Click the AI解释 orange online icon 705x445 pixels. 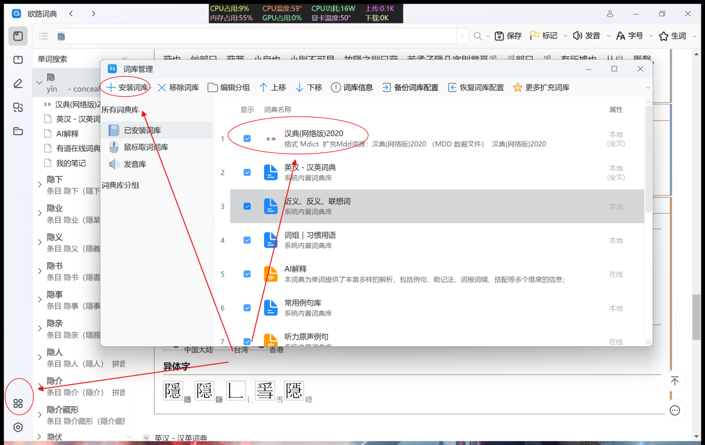pos(271,274)
